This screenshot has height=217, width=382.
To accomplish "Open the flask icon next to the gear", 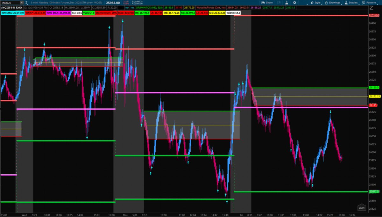I will click(286, 3).
